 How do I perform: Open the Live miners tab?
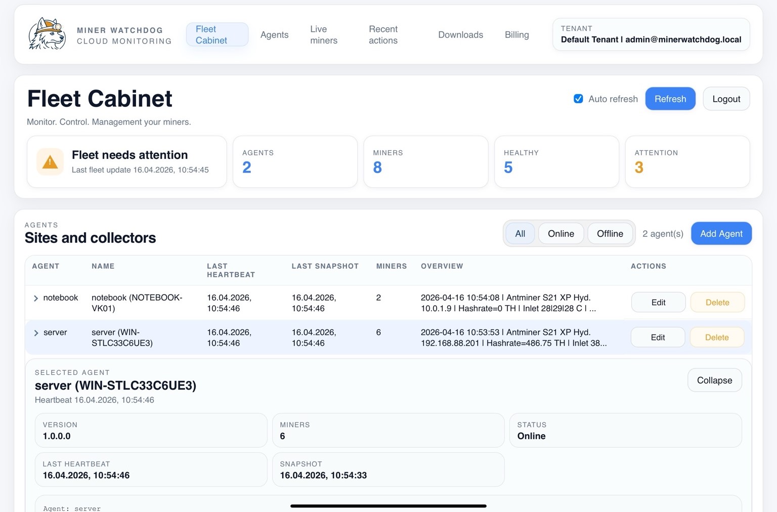pyautogui.click(x=324, y=34)
